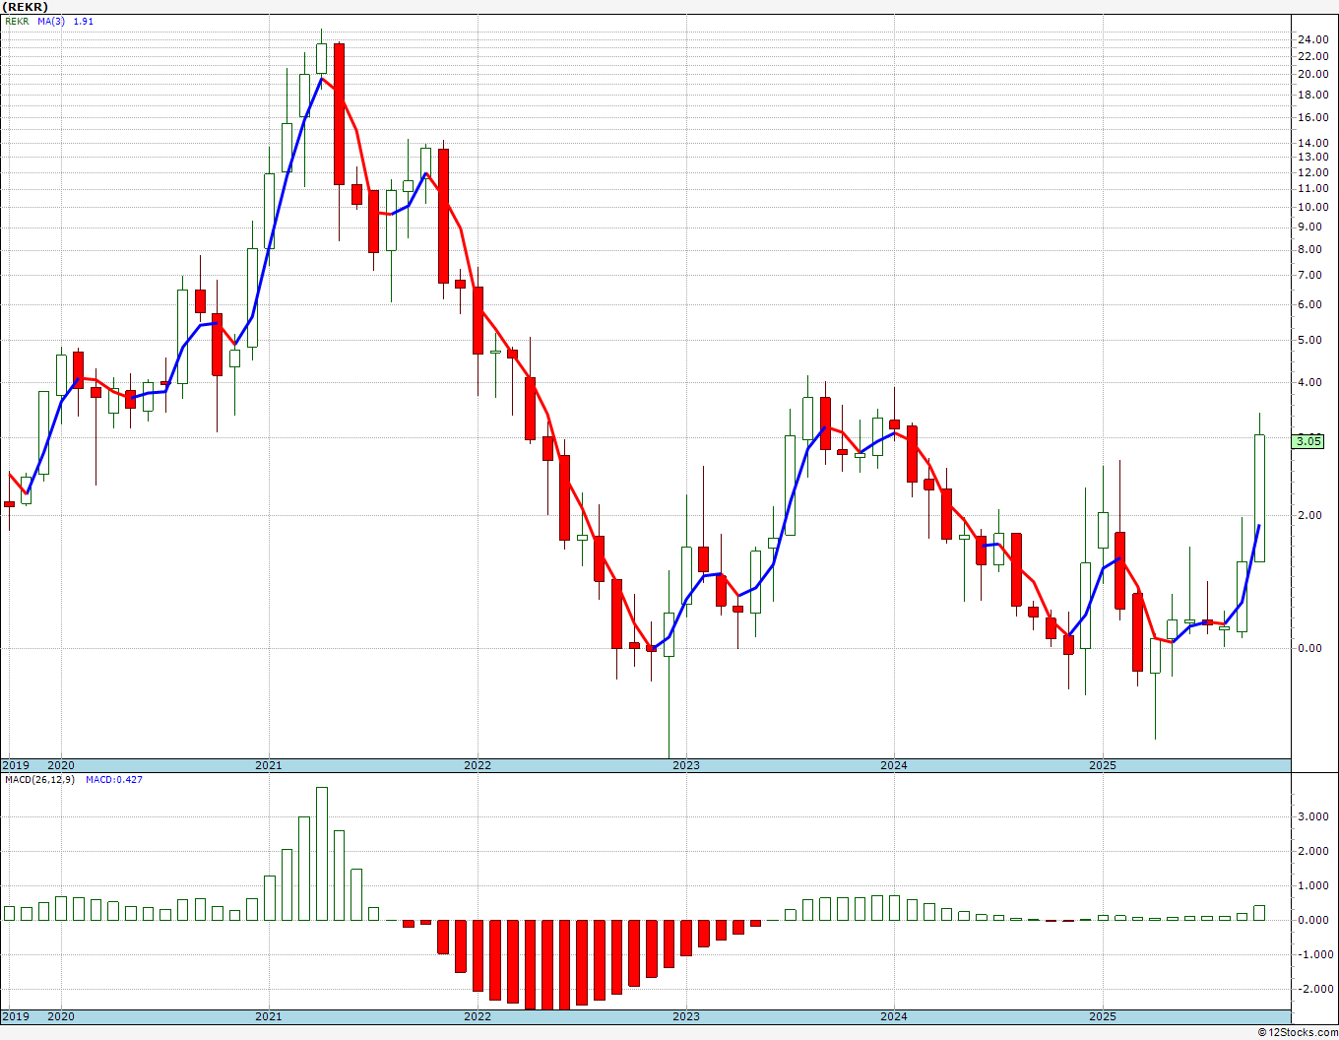
Task: Select 2025 on the price chart timeline
Action: click(1102, 765)
